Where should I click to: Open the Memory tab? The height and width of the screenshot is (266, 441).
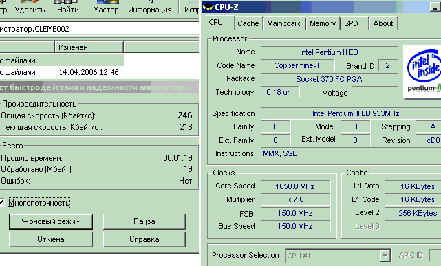coord(323,23)
